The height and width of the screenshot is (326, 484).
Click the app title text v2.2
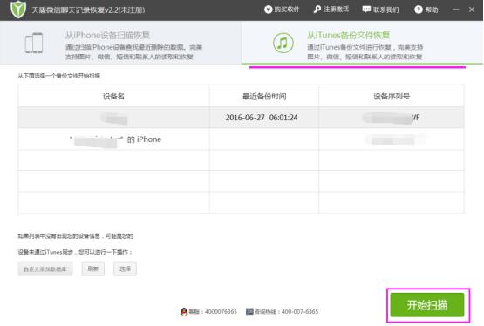[x=88, y=10]
